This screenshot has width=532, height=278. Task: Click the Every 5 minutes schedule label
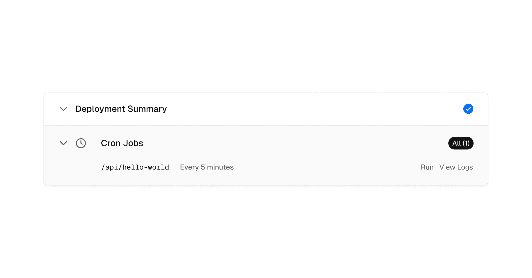207,167
